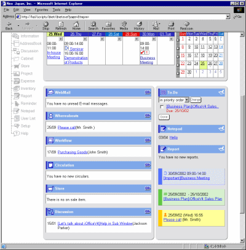The image size is (246, 250).
Task: Open Expense in the sidebar
Action: click(x=24, y=81)
